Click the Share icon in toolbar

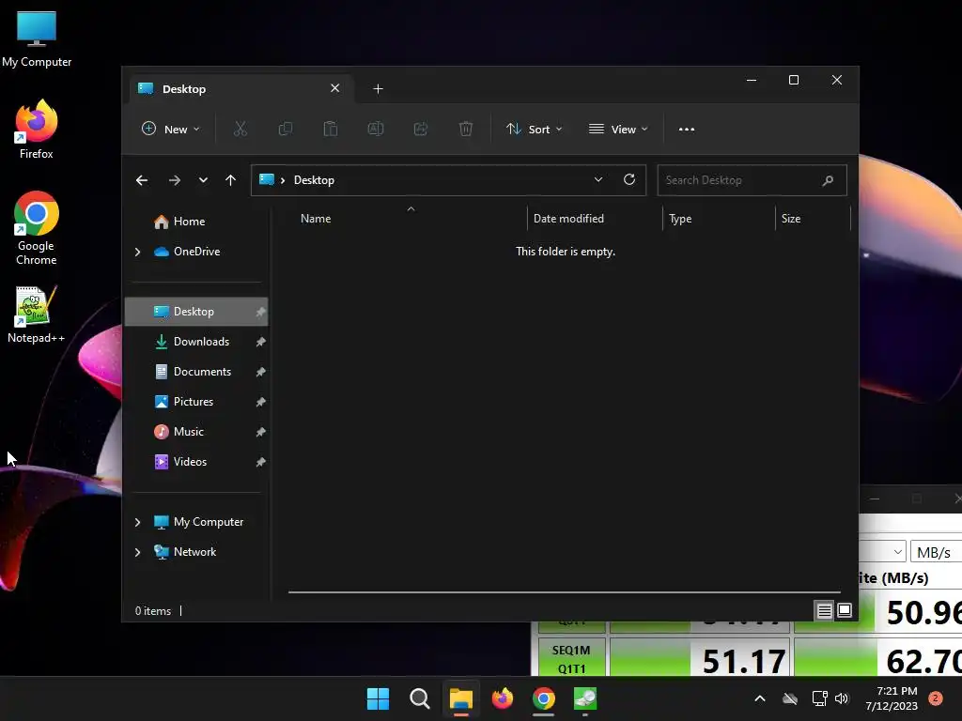pos(421,129)
